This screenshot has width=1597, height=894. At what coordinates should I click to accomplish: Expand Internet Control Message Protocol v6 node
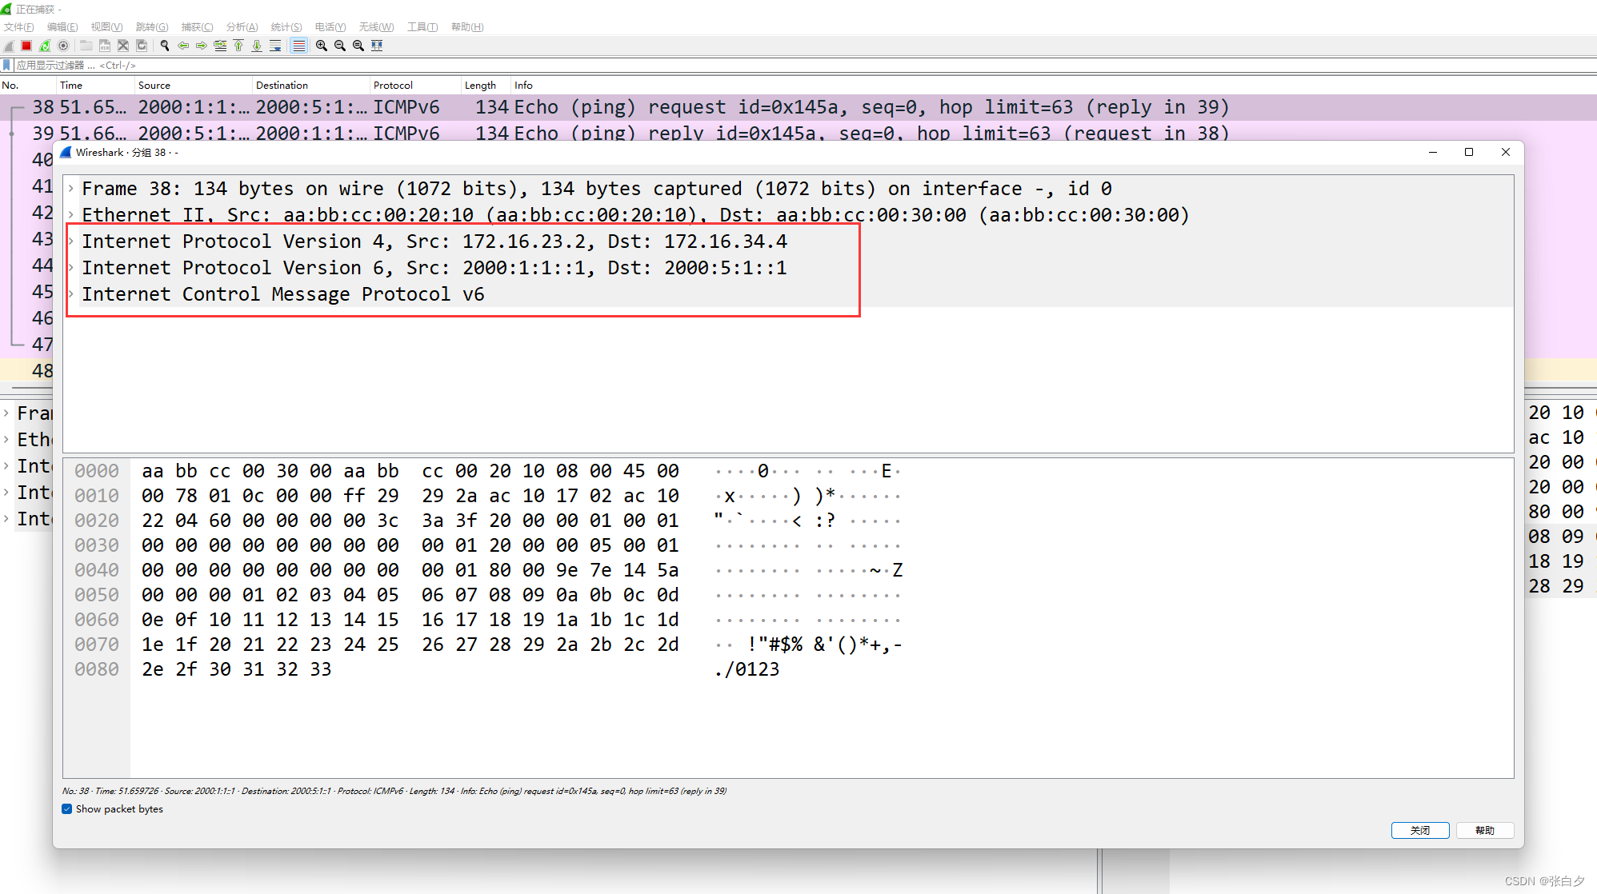click(x=71, y=294)
